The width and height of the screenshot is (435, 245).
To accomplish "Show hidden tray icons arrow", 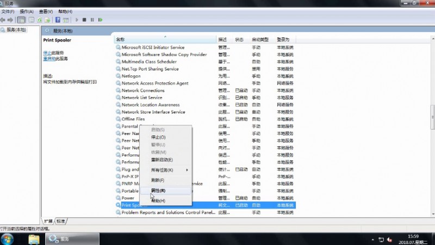I will 372,240.
